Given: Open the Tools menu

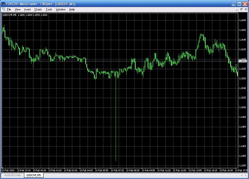Looking at the screenshot, I should coord(49,10).
